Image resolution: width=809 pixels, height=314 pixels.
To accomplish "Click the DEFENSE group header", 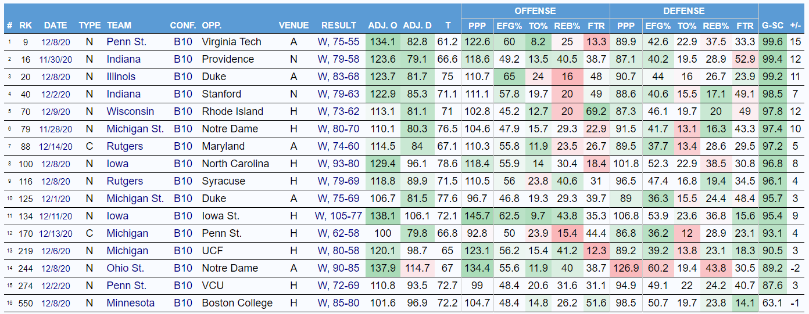I will pos(683,10).
